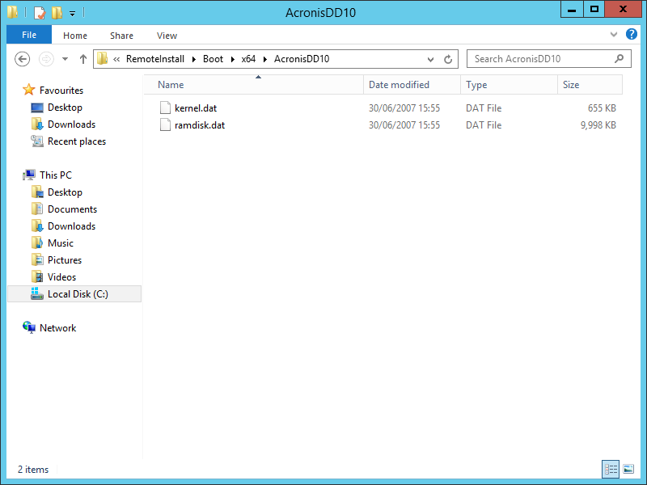Switch to the Share ribbon tab
647x485 pixels.
(x=122, y=36)
